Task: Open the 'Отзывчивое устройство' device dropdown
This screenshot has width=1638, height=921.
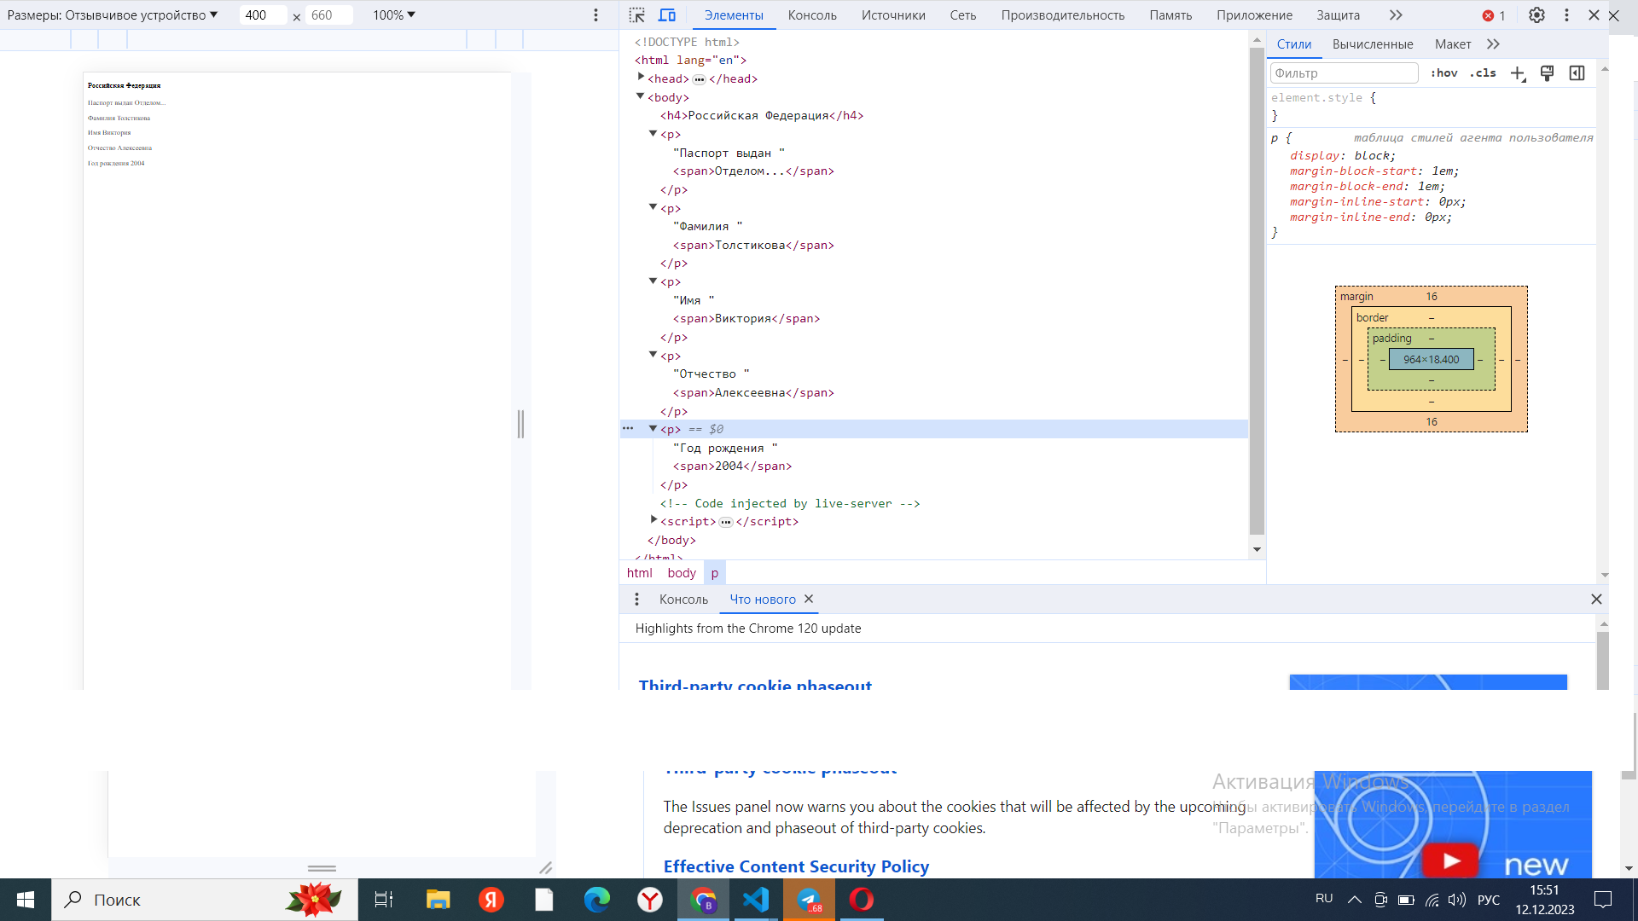Action: (x=113, y=15)
